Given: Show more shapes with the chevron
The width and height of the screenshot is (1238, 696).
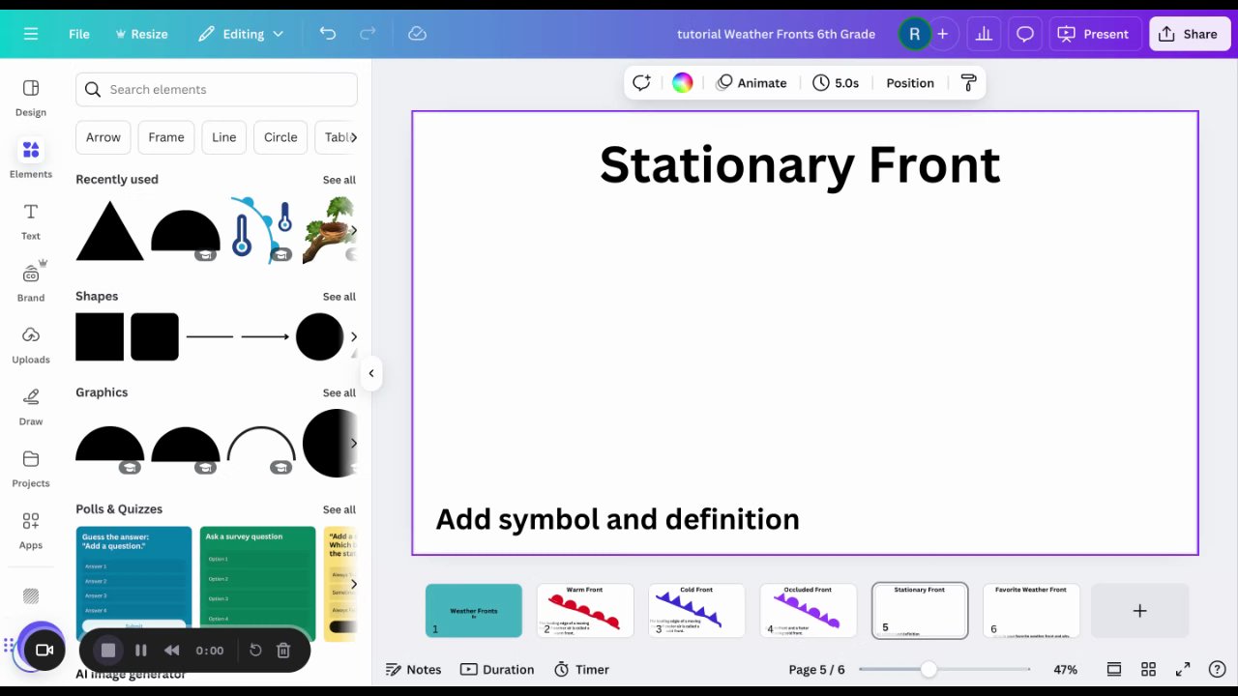Looking at the screenshot, I should 353,336.
